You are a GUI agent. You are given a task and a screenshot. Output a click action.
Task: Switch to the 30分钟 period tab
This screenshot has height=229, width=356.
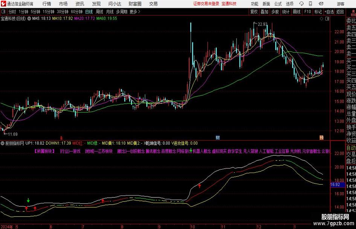pyautogui.click(x=63, y=12)
